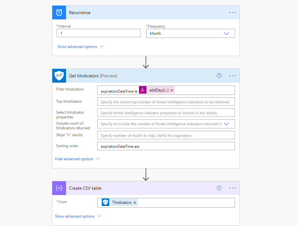
Task: Click the Top tiIndicators input field
Action: point(166,102)
